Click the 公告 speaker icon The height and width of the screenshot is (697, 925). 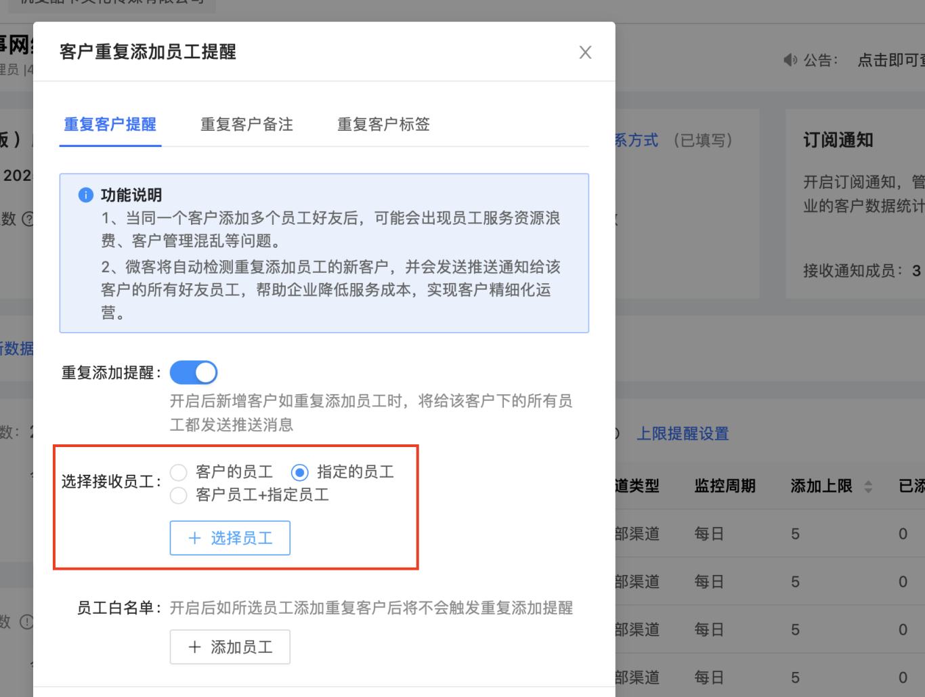pyautogui.click(x=790, y=60)
